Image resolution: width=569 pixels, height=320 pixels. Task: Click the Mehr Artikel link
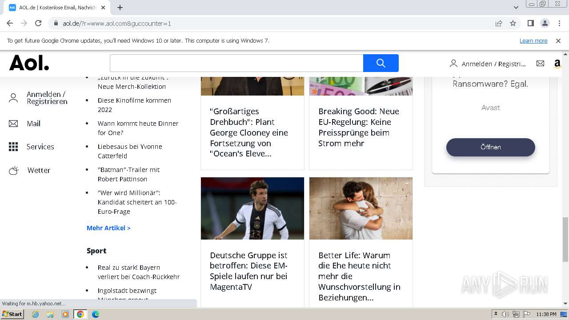[x=108, y=228]
